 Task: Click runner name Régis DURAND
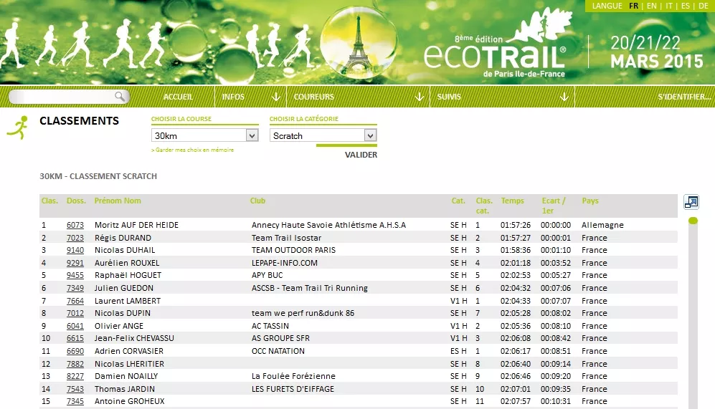(x=123, y=238)
